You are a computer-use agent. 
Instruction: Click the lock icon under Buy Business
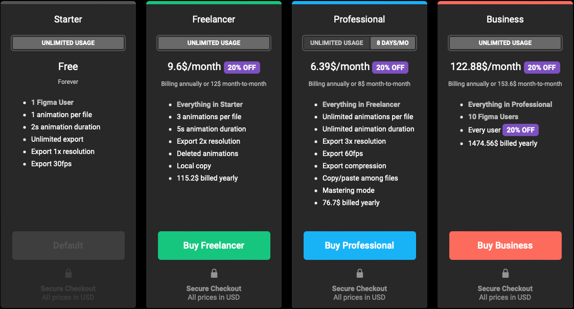tap(505, 273)
